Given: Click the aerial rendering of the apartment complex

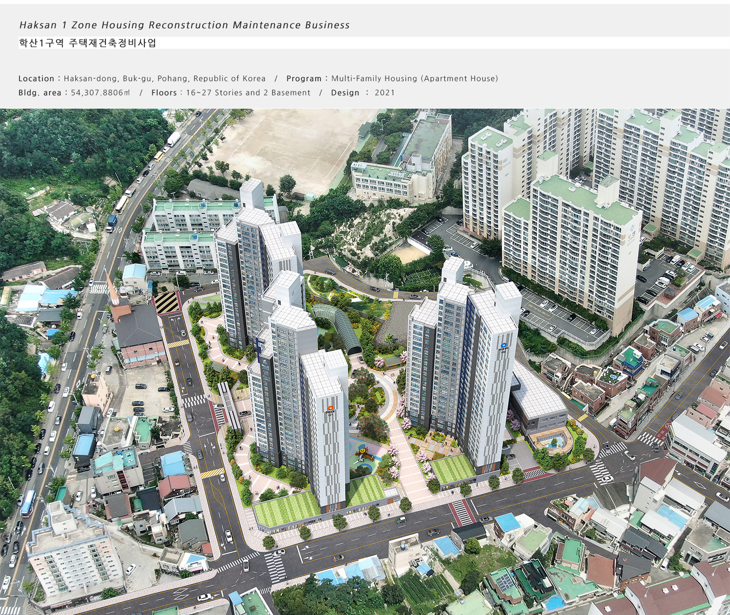Looking at the screenshot, I should tap(365, 362).
